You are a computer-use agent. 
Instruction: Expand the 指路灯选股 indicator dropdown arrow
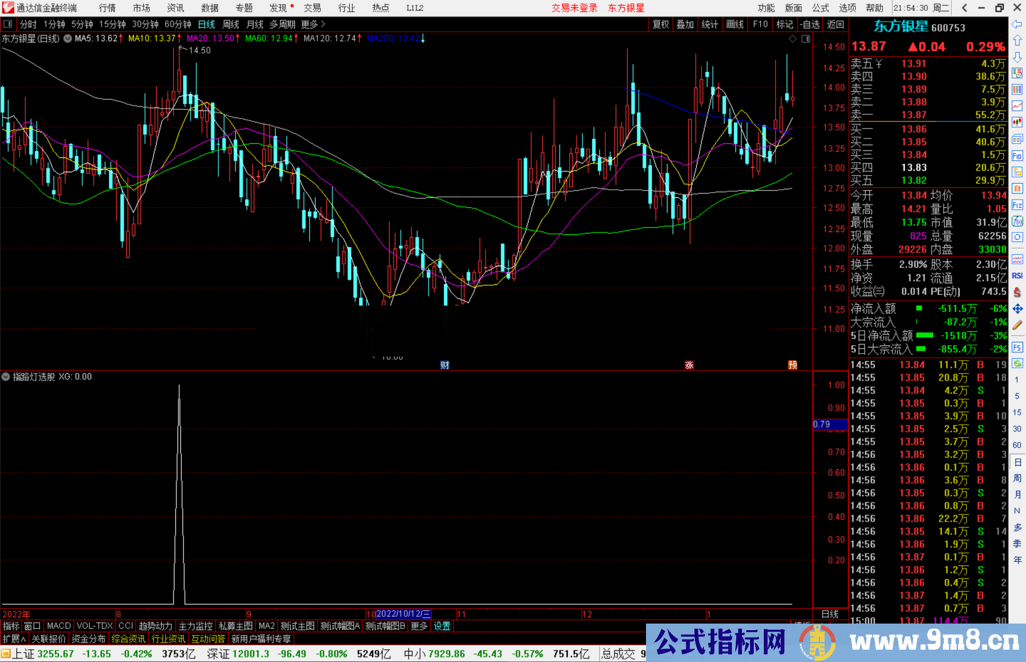(x=6, y=377)
